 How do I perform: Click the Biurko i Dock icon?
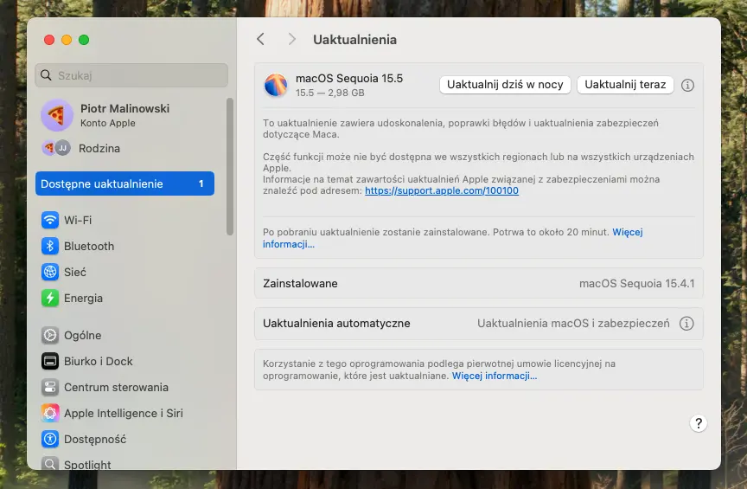point(50,361)
